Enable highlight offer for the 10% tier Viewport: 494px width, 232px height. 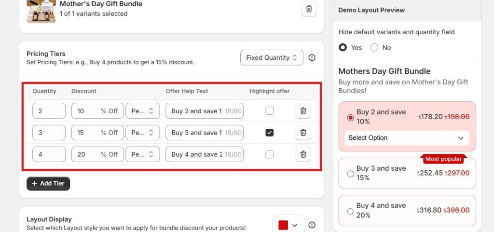tap(269, 111)
